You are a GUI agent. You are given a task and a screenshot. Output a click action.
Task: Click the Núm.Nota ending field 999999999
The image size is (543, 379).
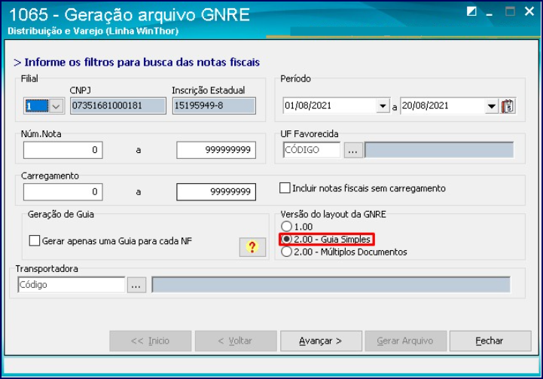(216, 150)
